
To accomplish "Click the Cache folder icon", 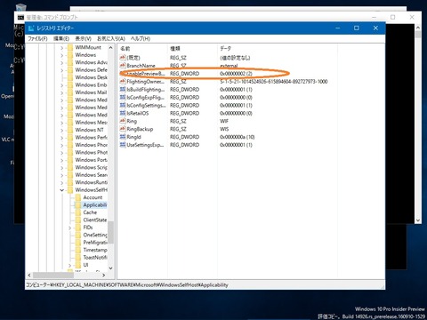I will coord(78,212).
